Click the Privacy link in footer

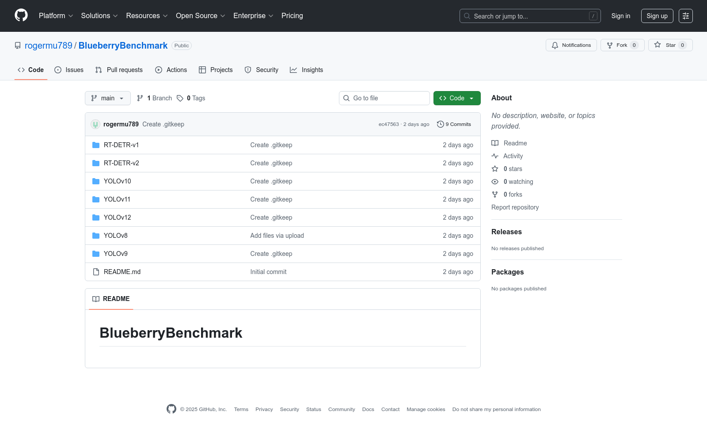tap(264, 409)
